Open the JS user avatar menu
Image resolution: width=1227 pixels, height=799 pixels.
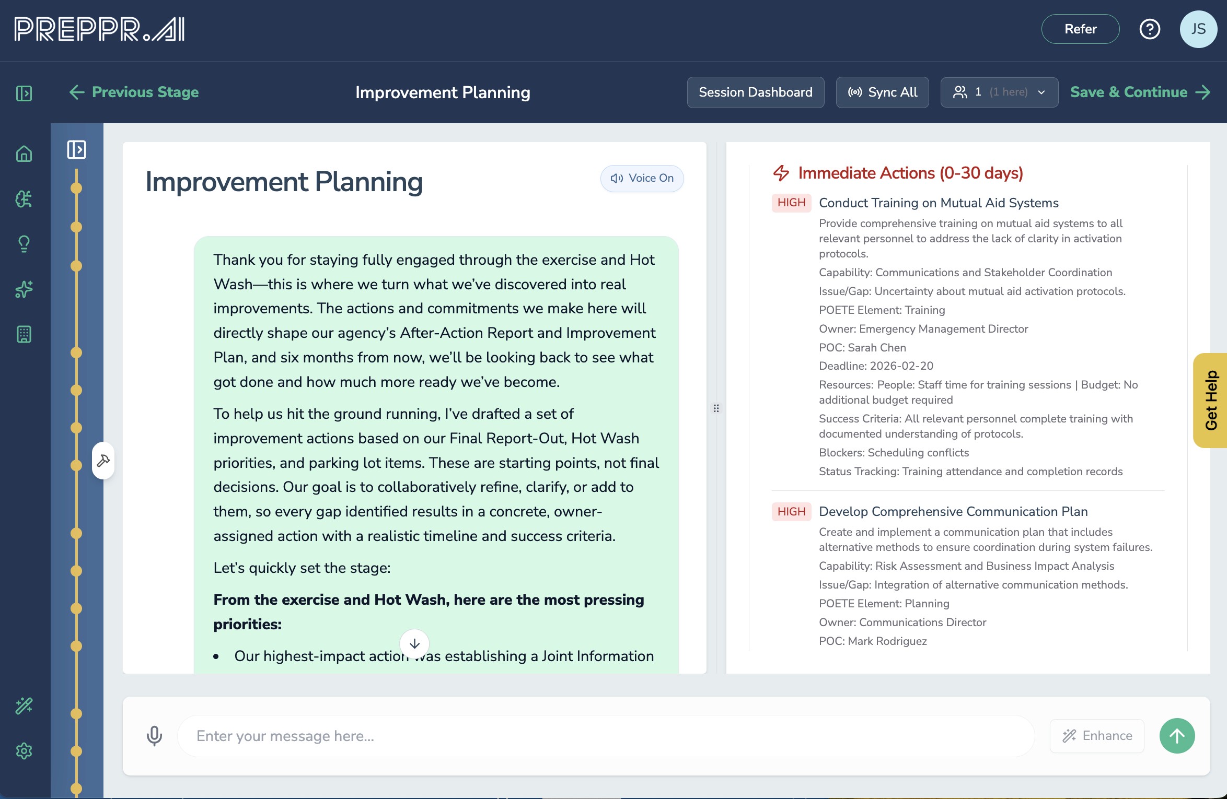pyautogui.click(x=1198, y=29)
